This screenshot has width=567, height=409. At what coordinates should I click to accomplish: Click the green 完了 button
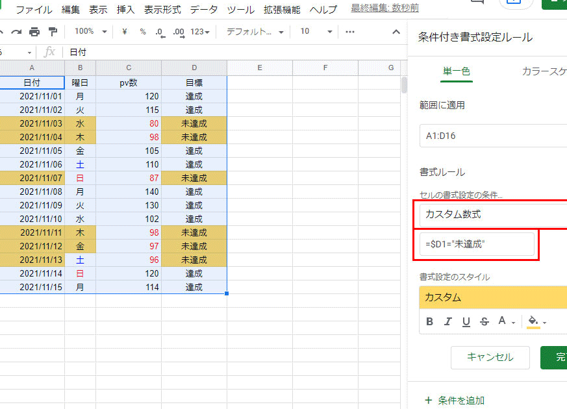click(553, 357)
